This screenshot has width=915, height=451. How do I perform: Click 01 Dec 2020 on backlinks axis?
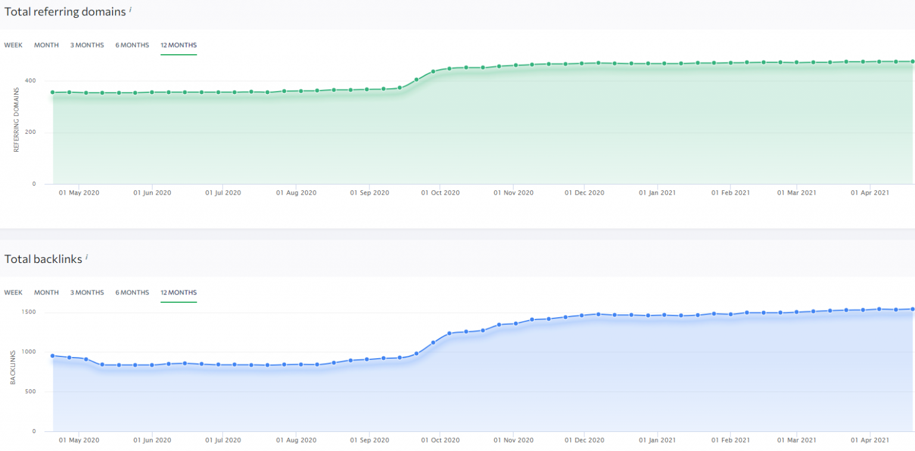pyautogui.click(x=584, y=440)
